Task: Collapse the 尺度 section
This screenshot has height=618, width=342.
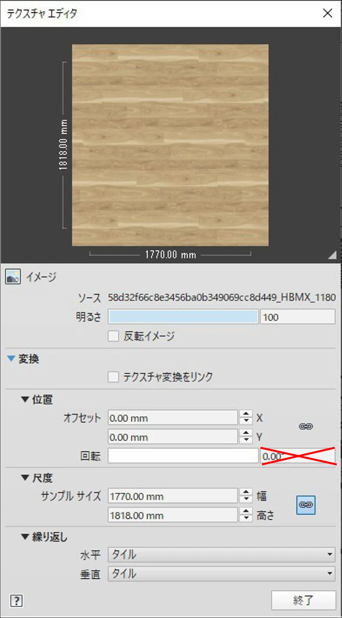Action: tap(25, 478)
